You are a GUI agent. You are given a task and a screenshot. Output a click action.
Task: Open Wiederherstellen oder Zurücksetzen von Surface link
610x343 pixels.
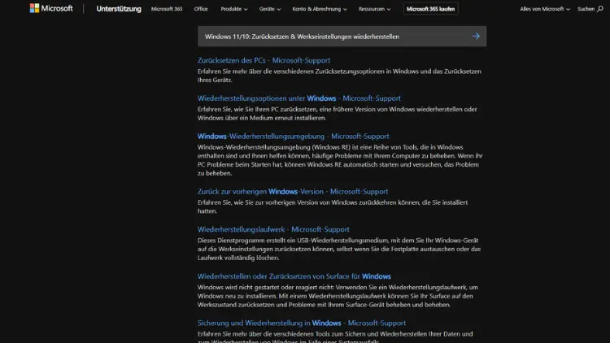point(294,276)
